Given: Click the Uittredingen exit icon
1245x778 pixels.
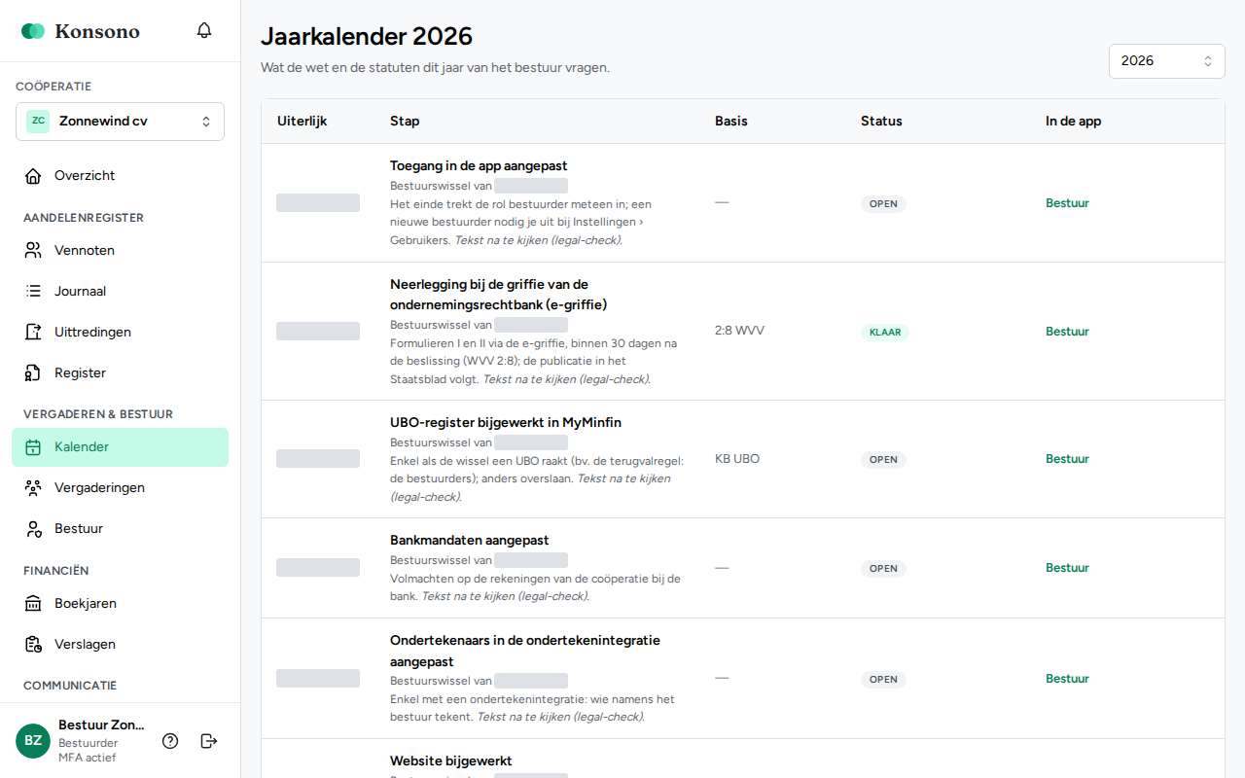Looking at the screenshot, I should [33, 333].
